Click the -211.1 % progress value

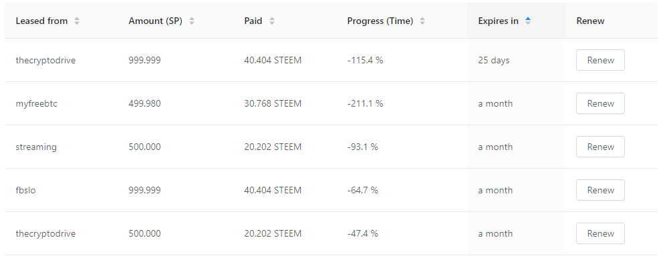click(x=365, y=103)
